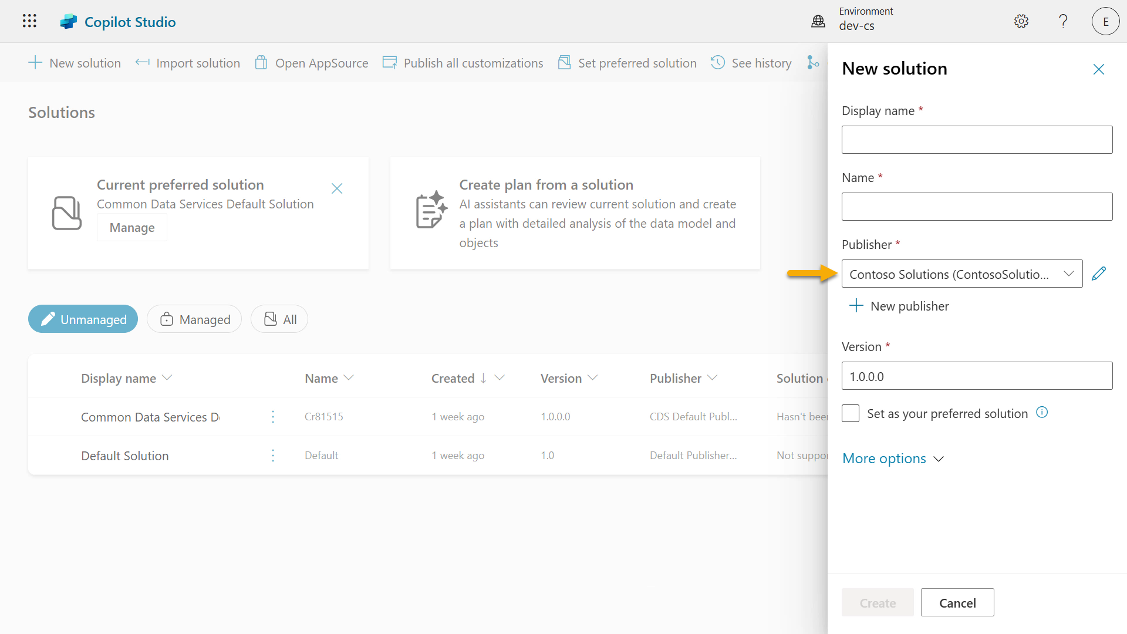
Task: Expand More options section
Action: 892,458
